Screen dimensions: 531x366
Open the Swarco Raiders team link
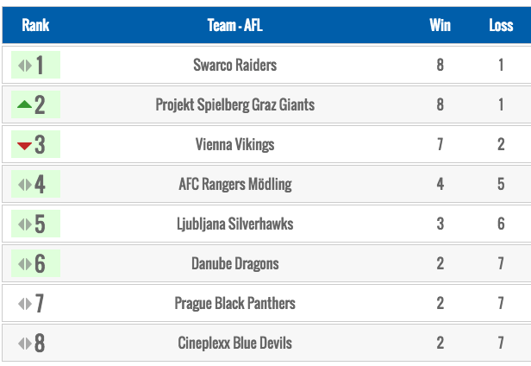point(234,66)
